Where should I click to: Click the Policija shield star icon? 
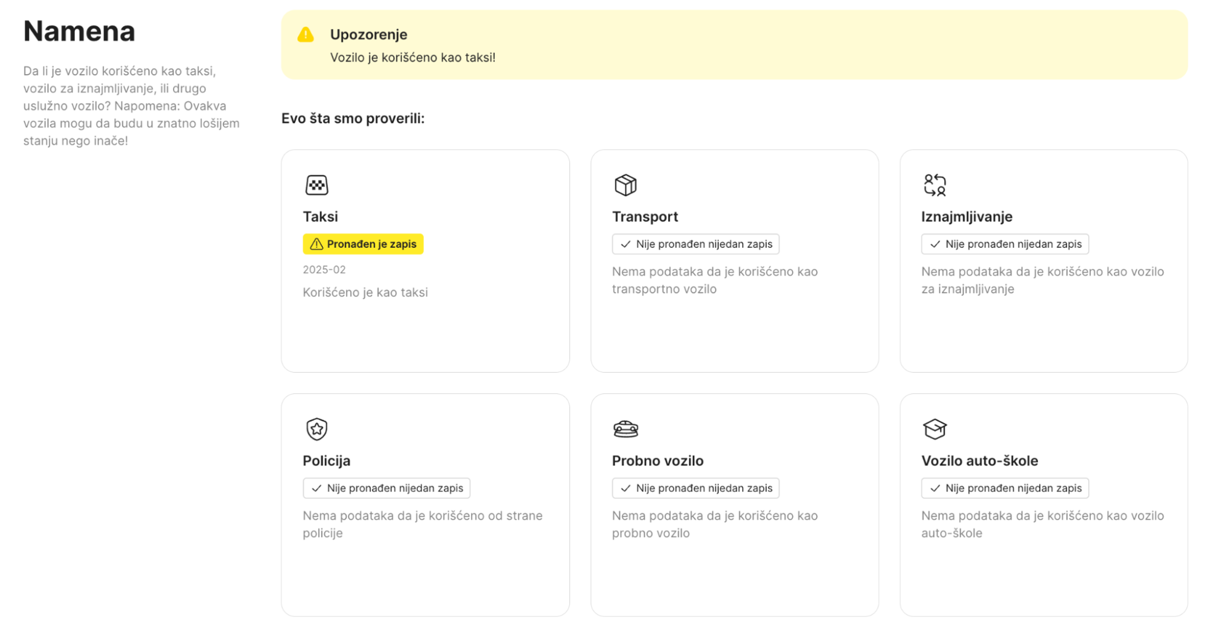pyautogui.click(x=317, y=429)
